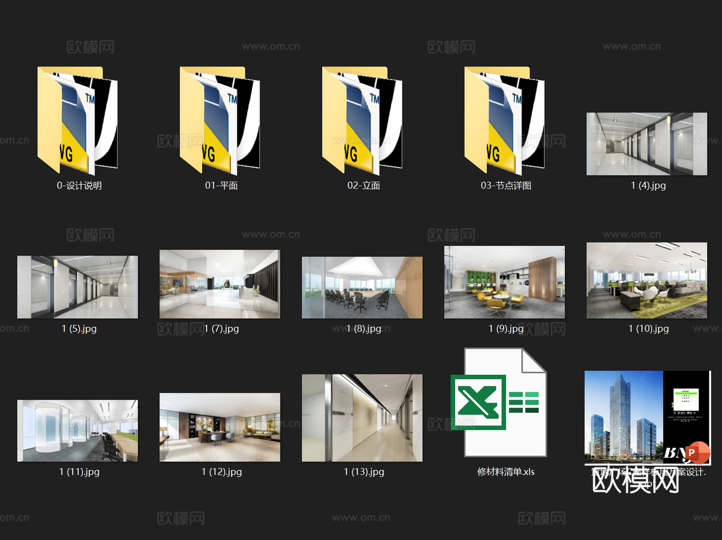Select the 1 (13).jpg hallway thumbnail
The image size is (722, 540).
point(362,418)
